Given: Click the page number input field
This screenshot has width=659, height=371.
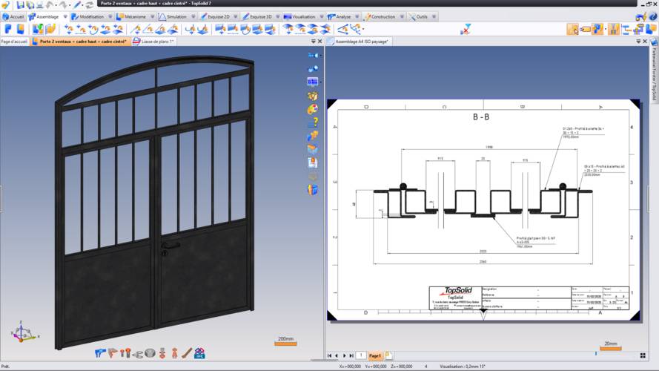Looking at the screenshot, I should (x=361, y=356).
